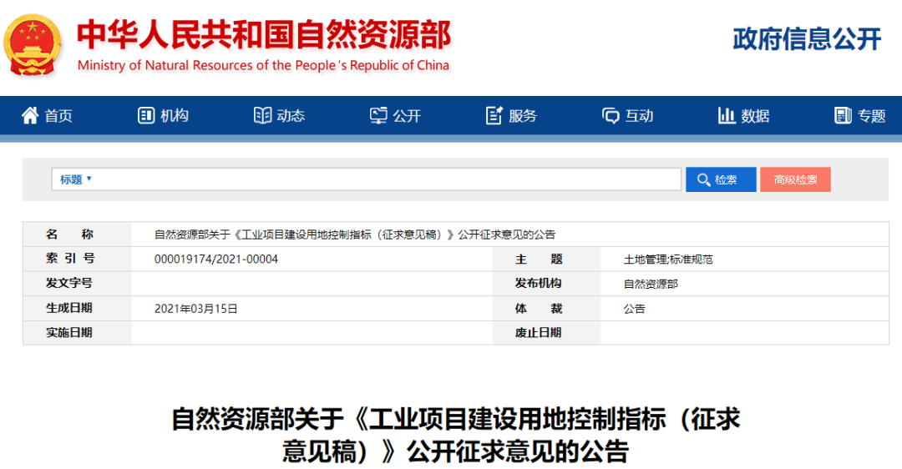Click the 名称 row label

click(x=69, y=234)
